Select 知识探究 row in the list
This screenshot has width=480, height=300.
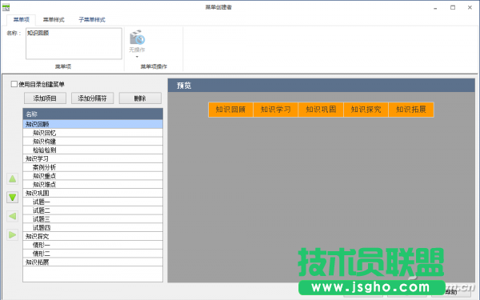click(x=93, y=236)
